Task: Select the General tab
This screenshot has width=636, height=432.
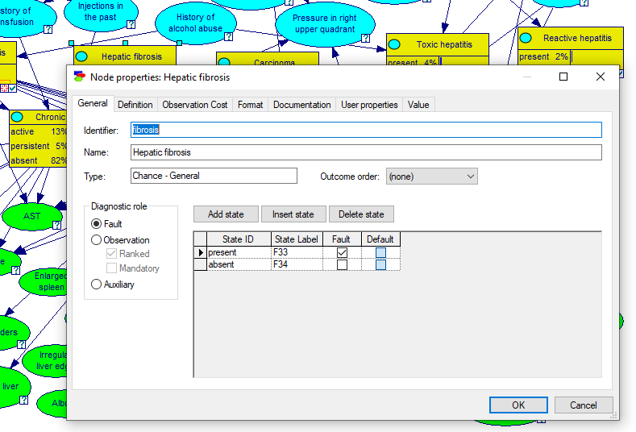Action: coord(93,103)
